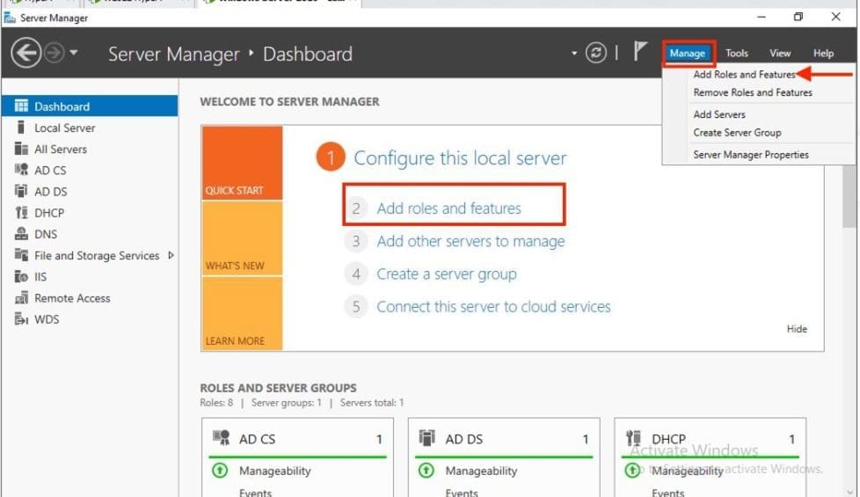This screenshot has width=860, height=497.
Task: Choose Remove Roles and Features menu entry
Action: pyautogui.click(x=752, y=92)
